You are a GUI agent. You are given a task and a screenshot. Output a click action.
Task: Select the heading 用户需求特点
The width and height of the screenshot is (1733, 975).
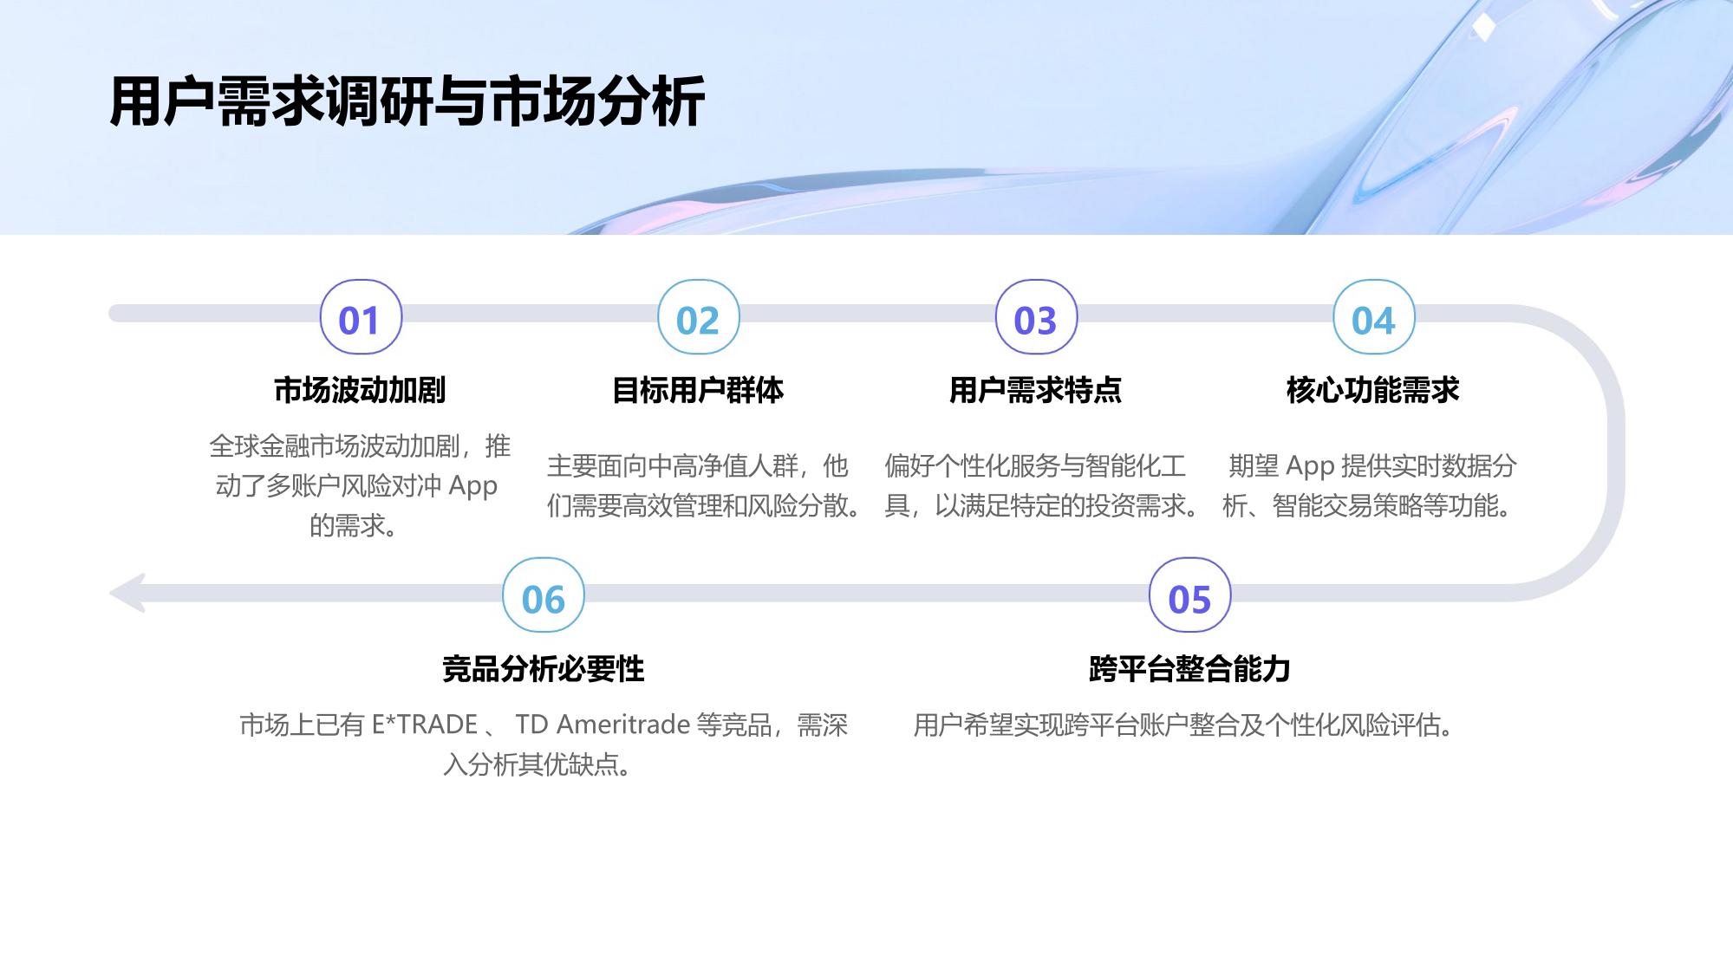[x=1035, y=390]
